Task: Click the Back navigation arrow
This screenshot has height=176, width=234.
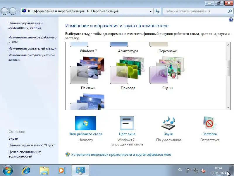Action: [4, 11]
